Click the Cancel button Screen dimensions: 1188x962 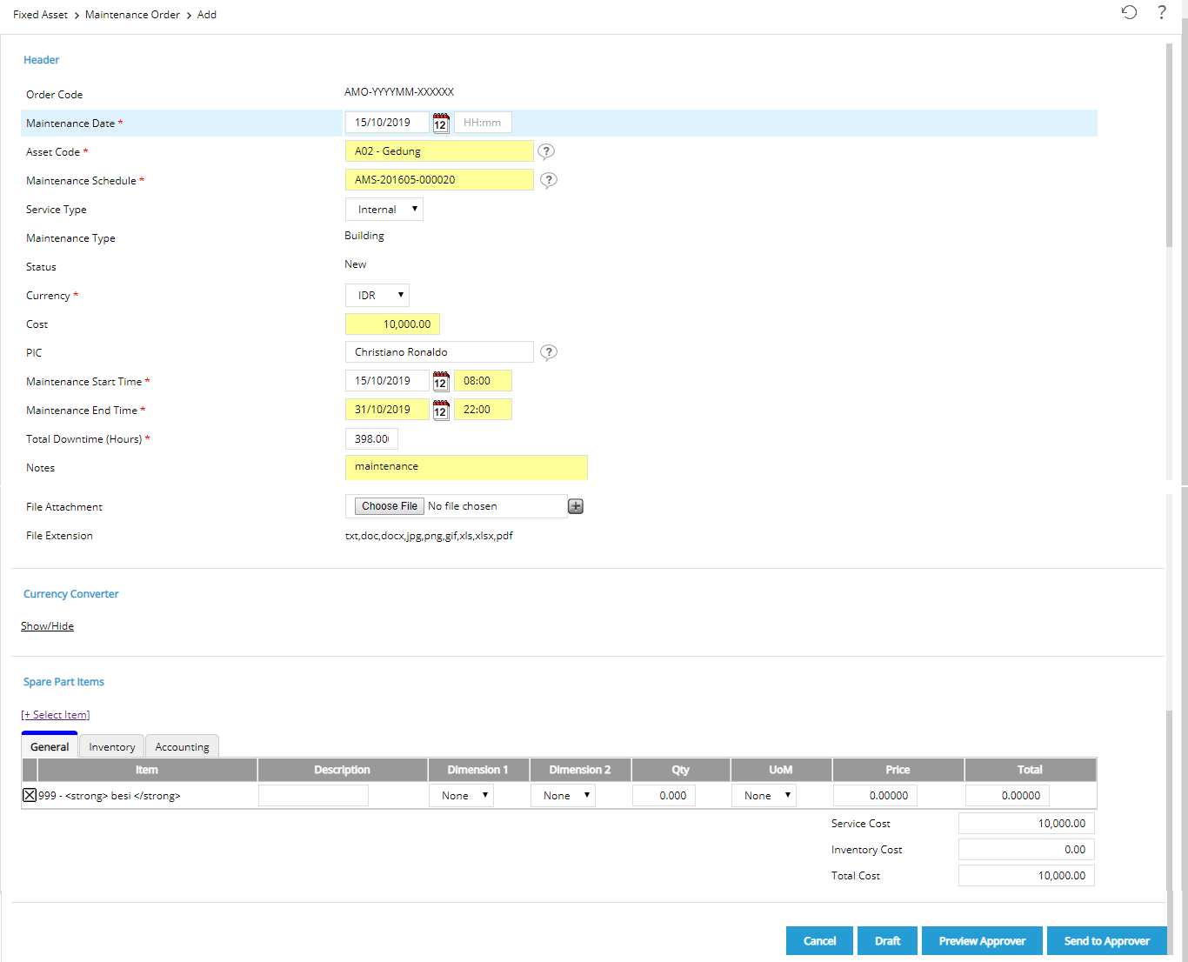(x=819, y=941)
